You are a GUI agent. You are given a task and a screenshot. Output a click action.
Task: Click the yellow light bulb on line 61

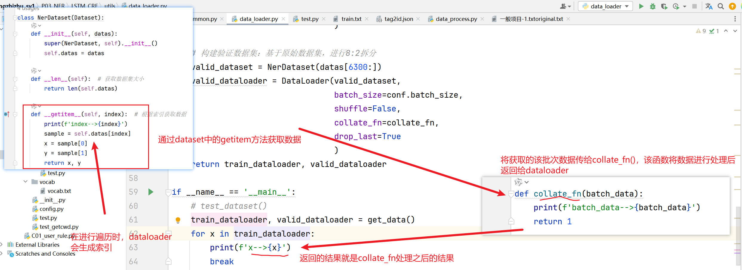(x=178, y=220)
